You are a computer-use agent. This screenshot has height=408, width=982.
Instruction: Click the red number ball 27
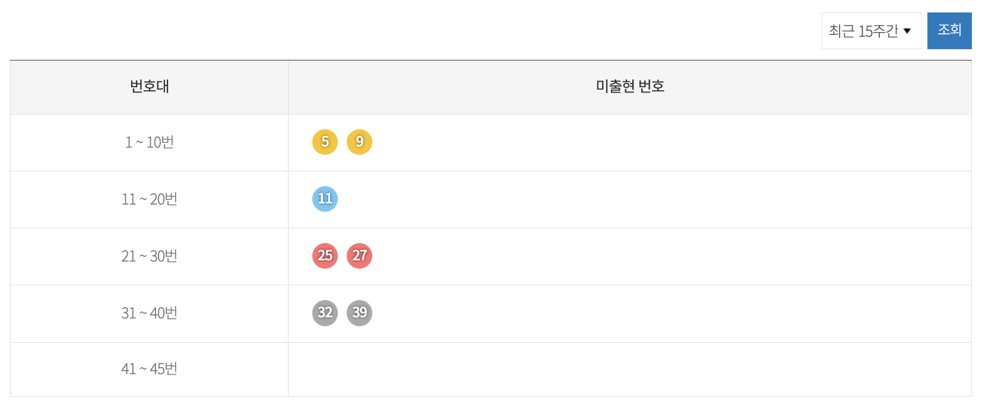point(359,256)
